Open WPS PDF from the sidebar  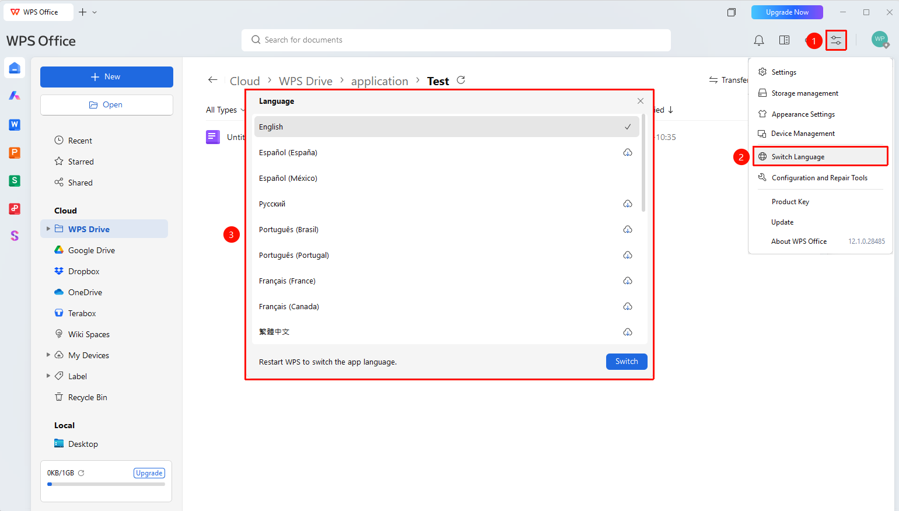(x=15, y=209)
